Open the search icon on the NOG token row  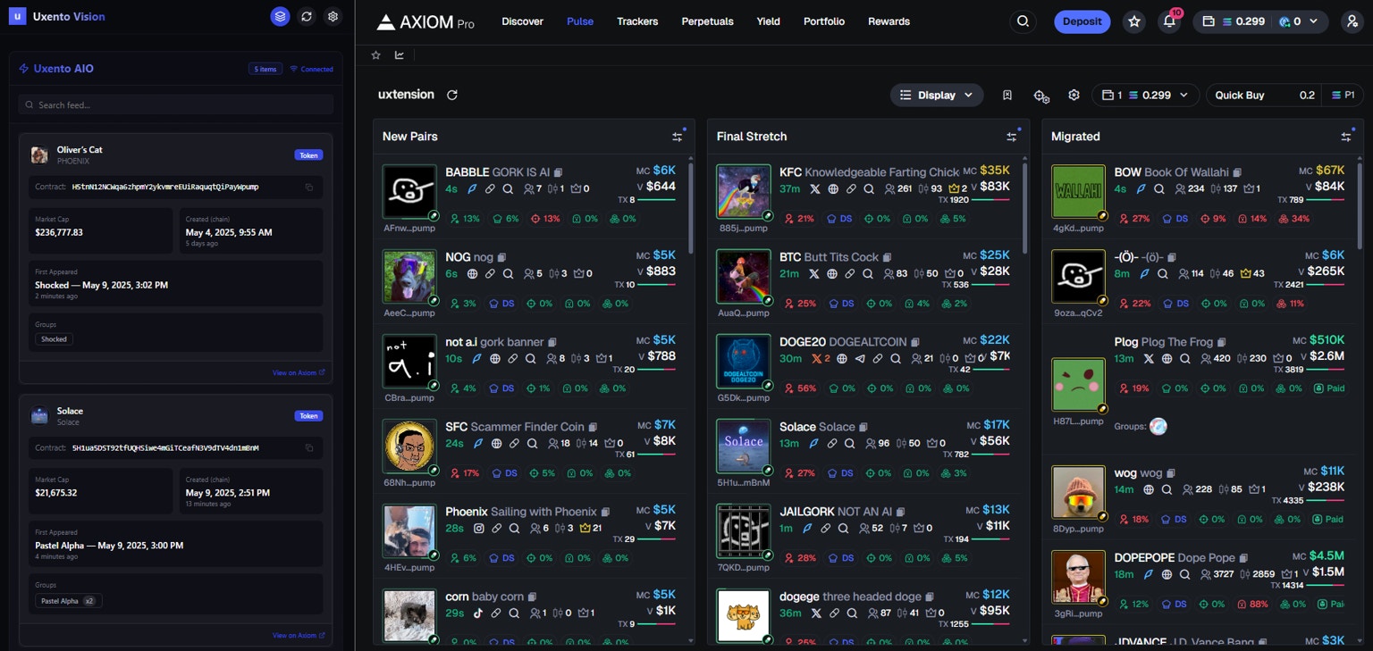[510, 273]
